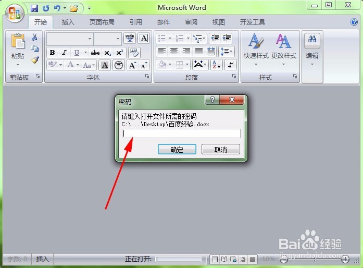Click the password dialog help button

tap(212, 100)
